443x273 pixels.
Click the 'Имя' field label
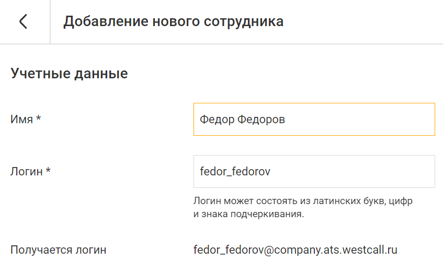click(x=21, y=120)
